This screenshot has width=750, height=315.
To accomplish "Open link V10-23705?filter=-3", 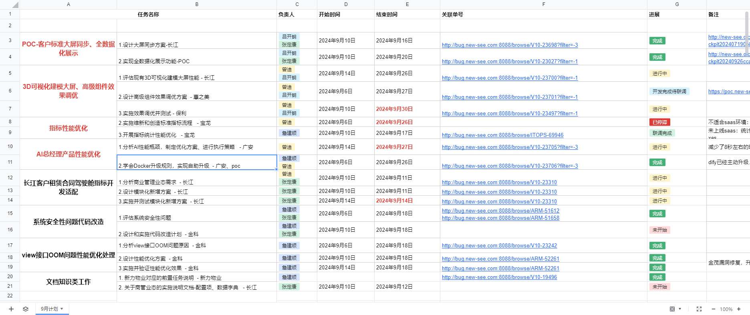I will tap(510, 147).
